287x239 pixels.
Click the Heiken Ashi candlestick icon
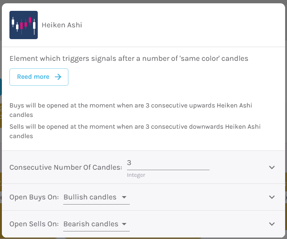(x=24, y=25)
